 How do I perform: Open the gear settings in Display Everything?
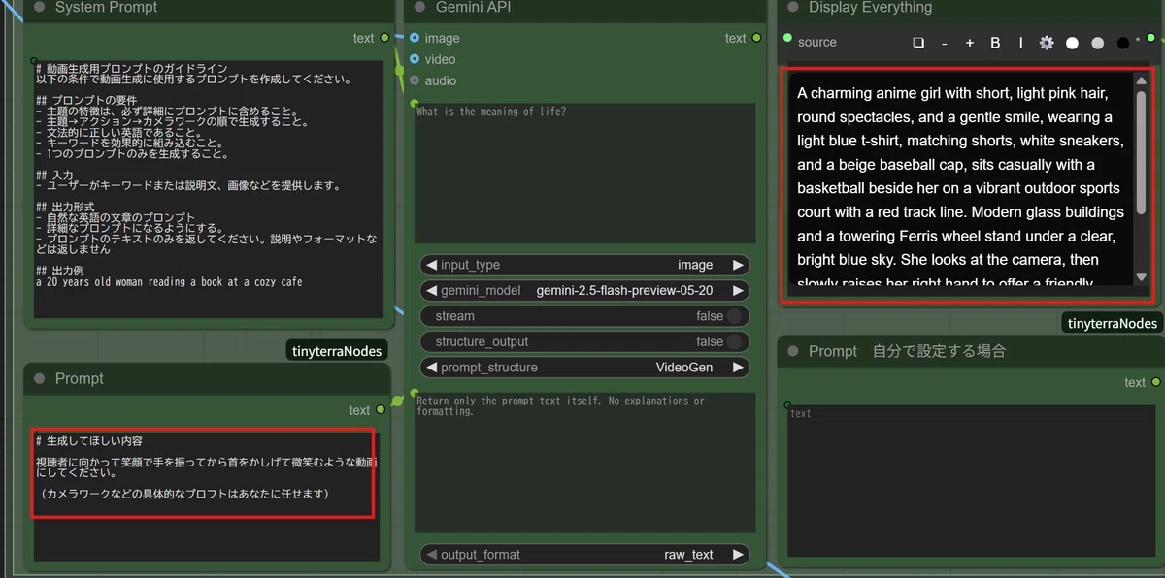point(1047,43)
